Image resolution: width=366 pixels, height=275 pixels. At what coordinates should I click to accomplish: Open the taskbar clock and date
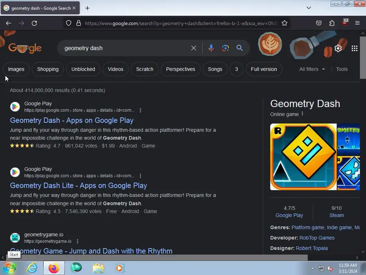[x=348, y=268]
